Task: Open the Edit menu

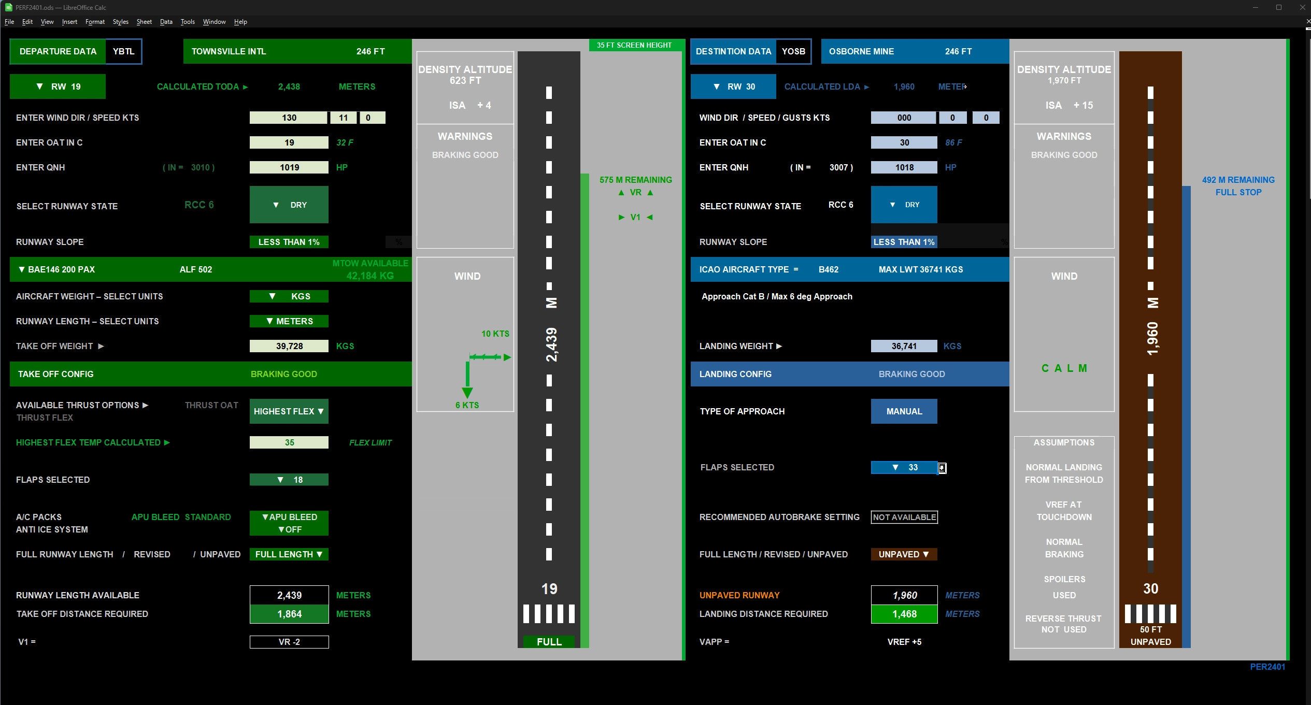Action: click(27, 22)
